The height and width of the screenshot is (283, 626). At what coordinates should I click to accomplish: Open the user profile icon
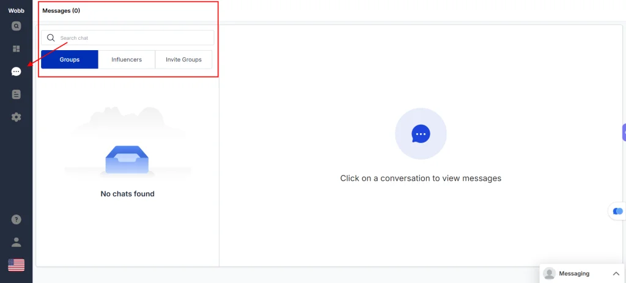pyautogui.click(x=16, y=242)
